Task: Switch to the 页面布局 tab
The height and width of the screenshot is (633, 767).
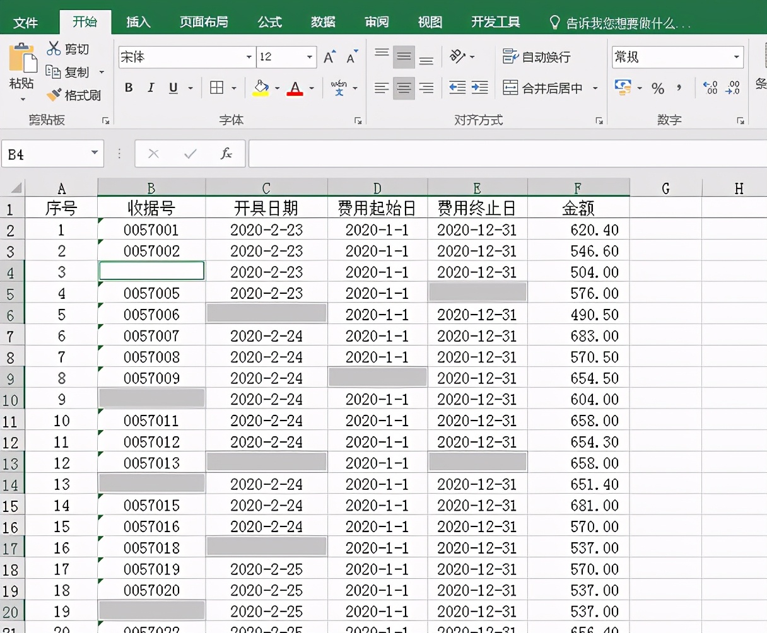Action: coord(204,22)
